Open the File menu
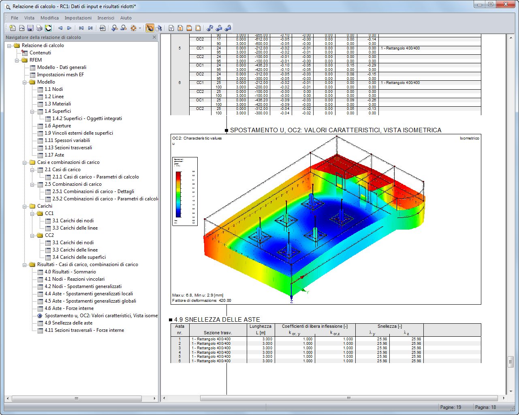Image resolution: width=519 pixels, height=415 pixels. point(15,18)
